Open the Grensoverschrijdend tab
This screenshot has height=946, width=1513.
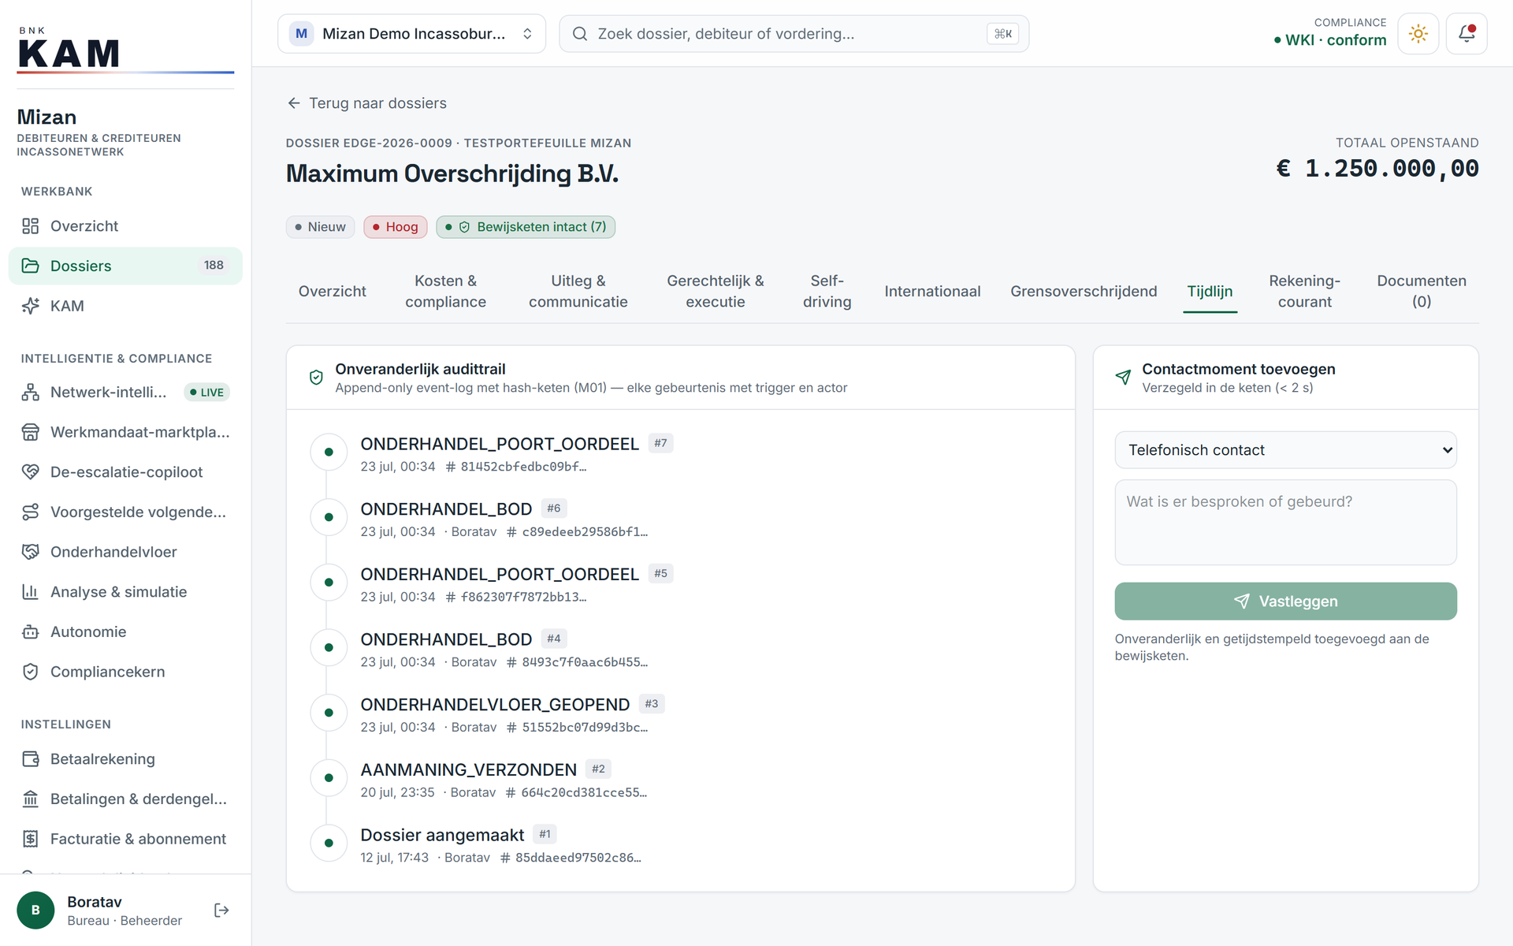coord(1084,292)
